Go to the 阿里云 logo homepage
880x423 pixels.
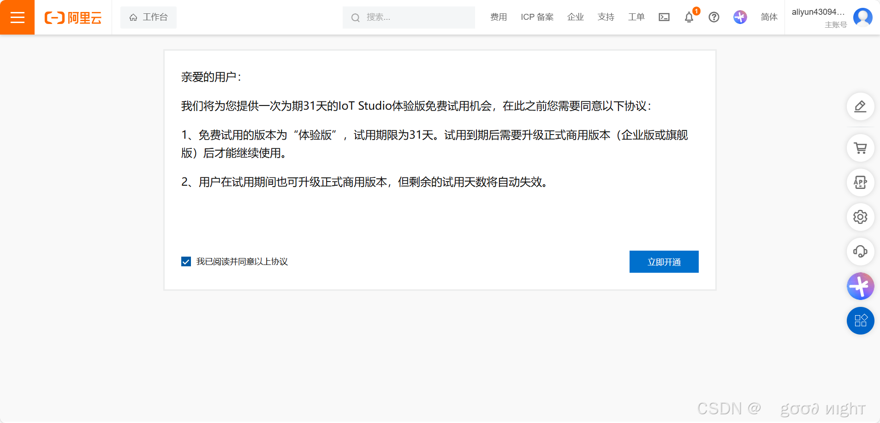(73, 18)
